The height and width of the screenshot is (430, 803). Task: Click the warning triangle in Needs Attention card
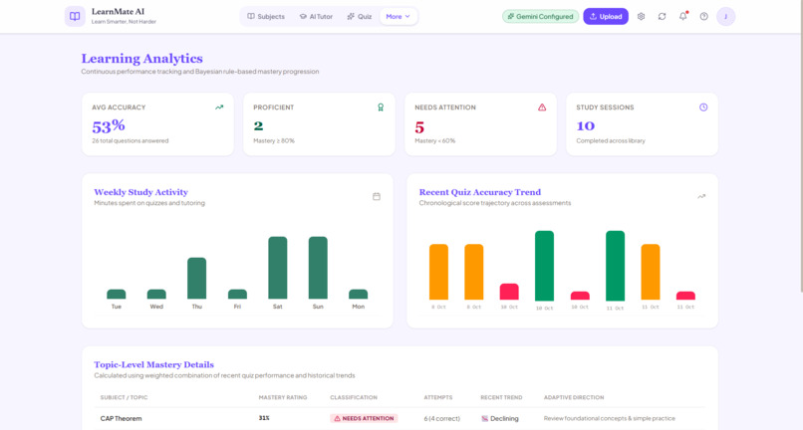pyautogui.click(x=542, y=107)
